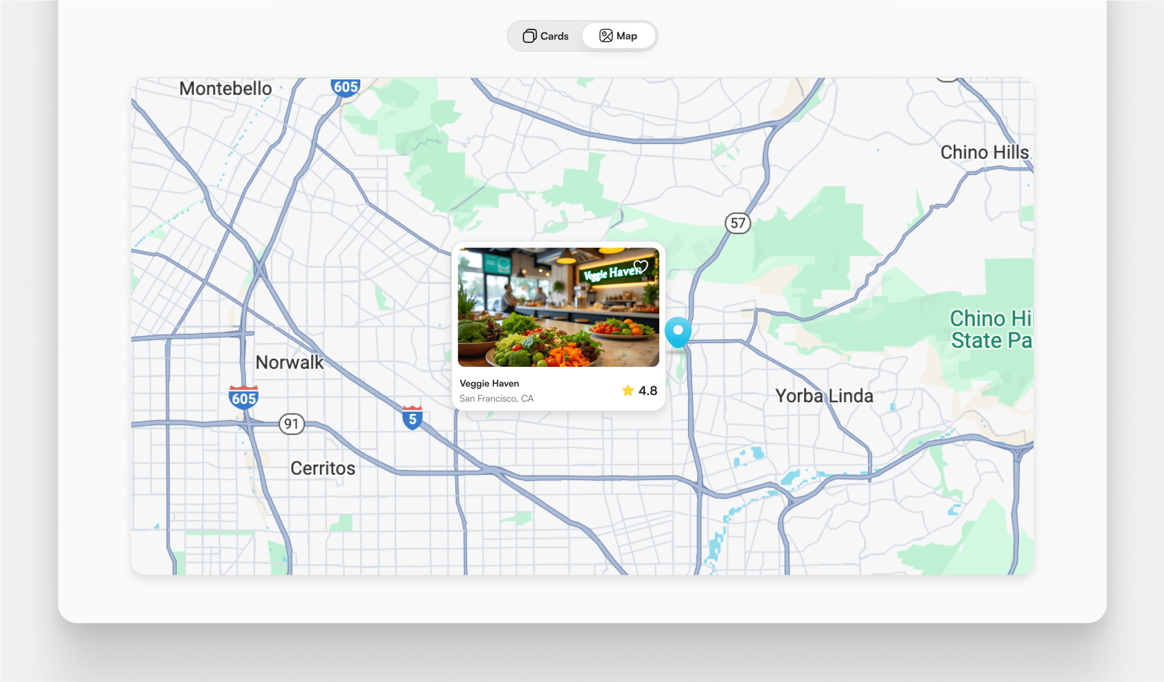
Task: Click the 4.8 rating value
Action: pos(648,391)
